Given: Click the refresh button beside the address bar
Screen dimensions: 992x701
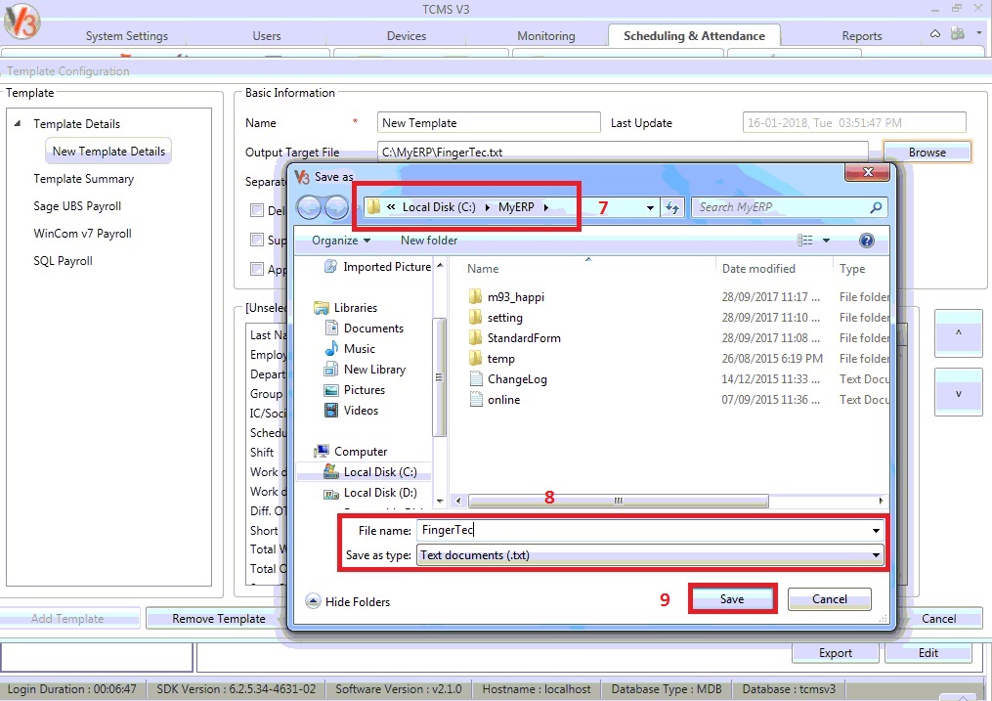Looking at the screenshot, I should [x=672, y=207].
